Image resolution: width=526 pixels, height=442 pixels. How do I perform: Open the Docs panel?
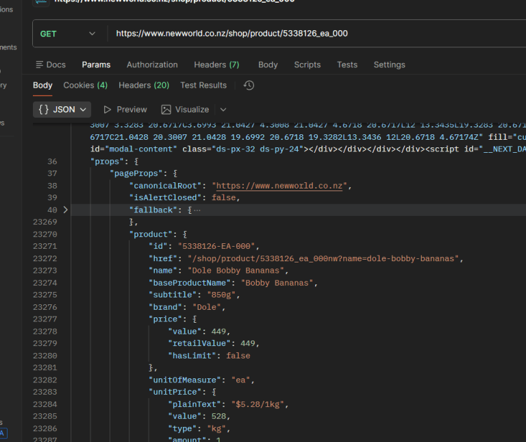[51, 64]
